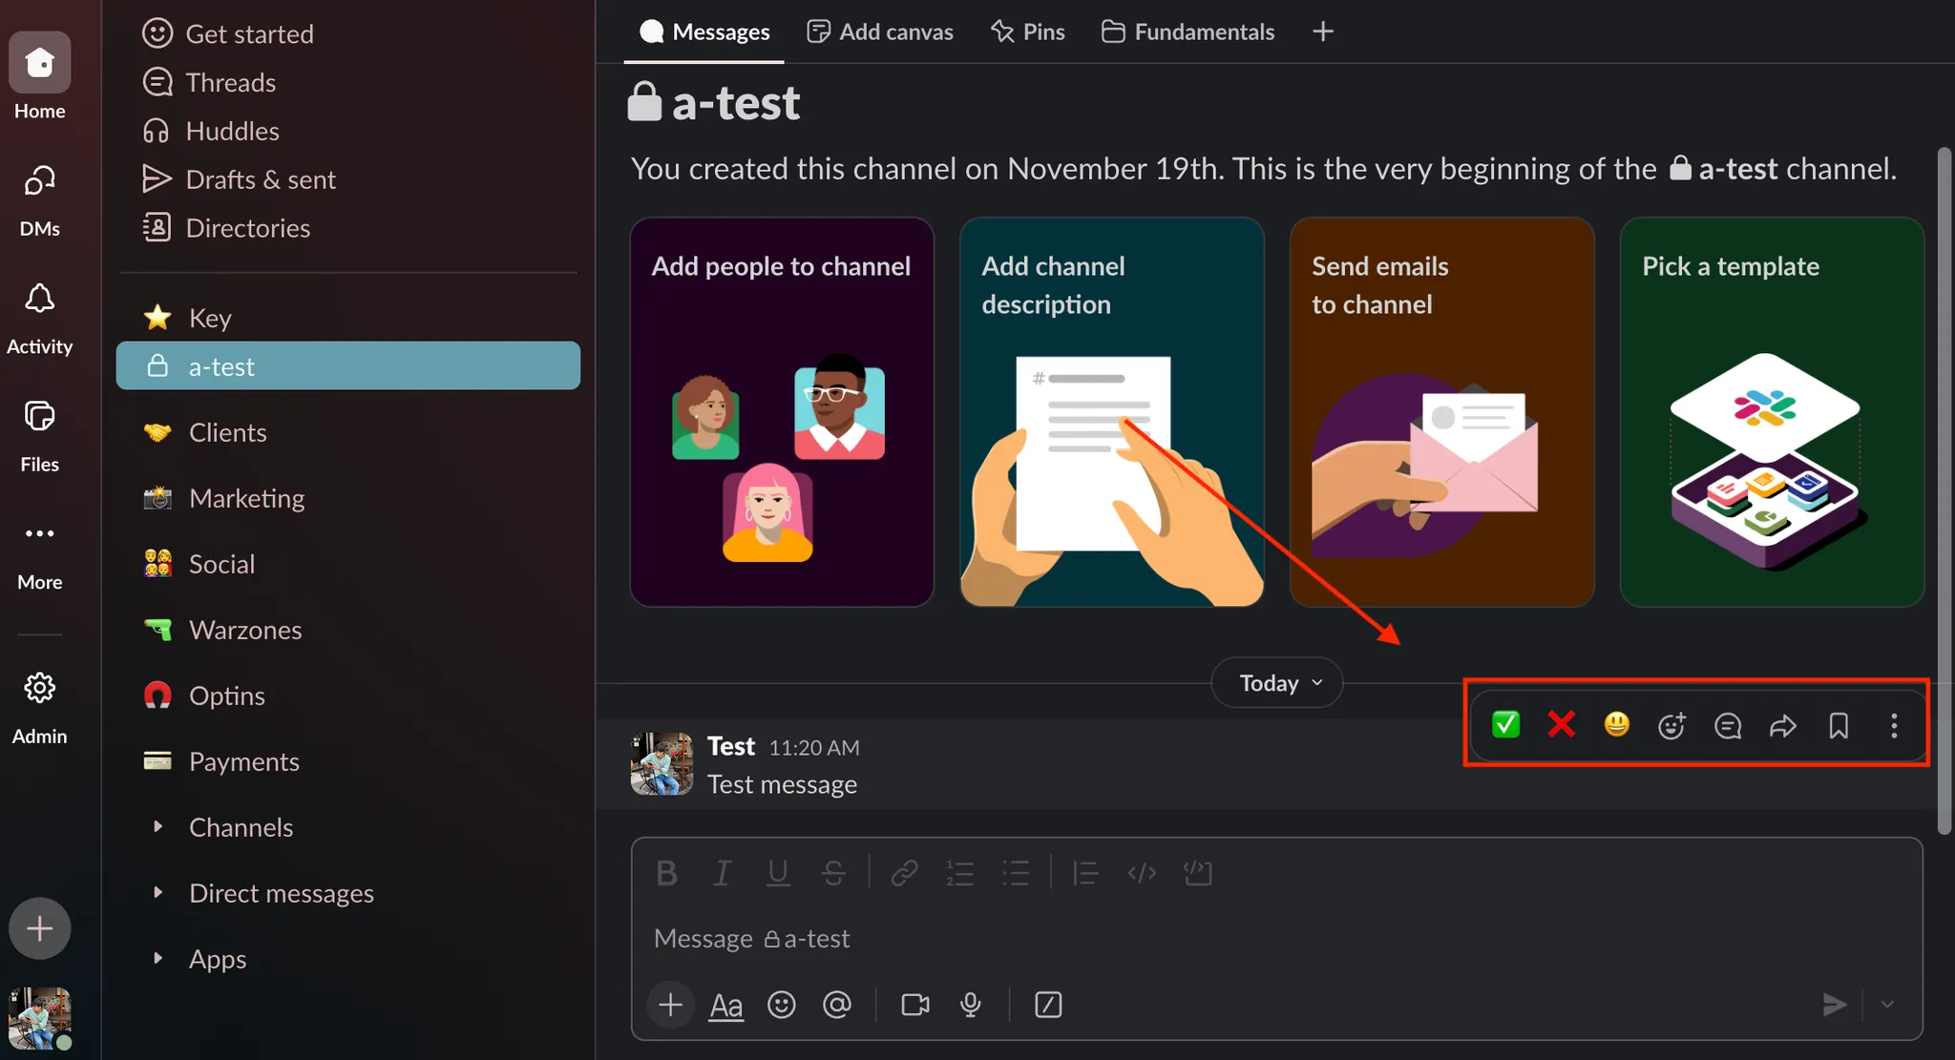The image size is (1955, 1060).
Task: Open the add reaction picker on the message
Action: tap(1671, 725)
